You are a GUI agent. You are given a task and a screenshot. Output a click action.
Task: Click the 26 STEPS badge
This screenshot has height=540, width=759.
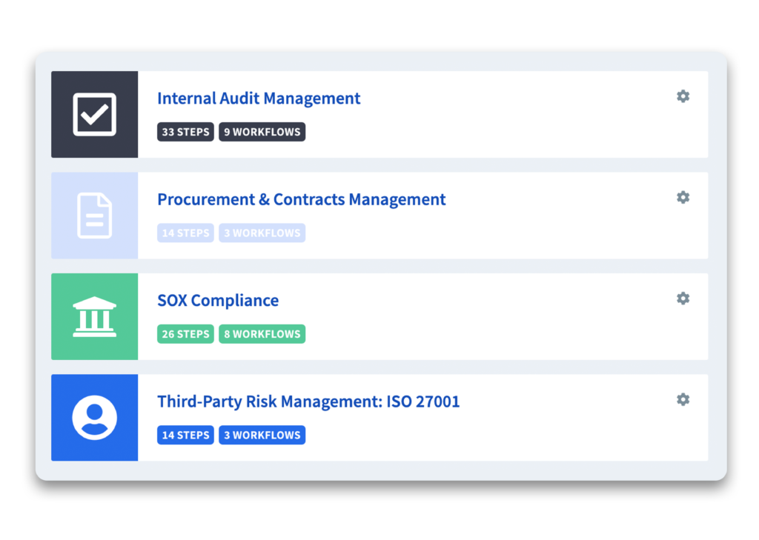185,334
